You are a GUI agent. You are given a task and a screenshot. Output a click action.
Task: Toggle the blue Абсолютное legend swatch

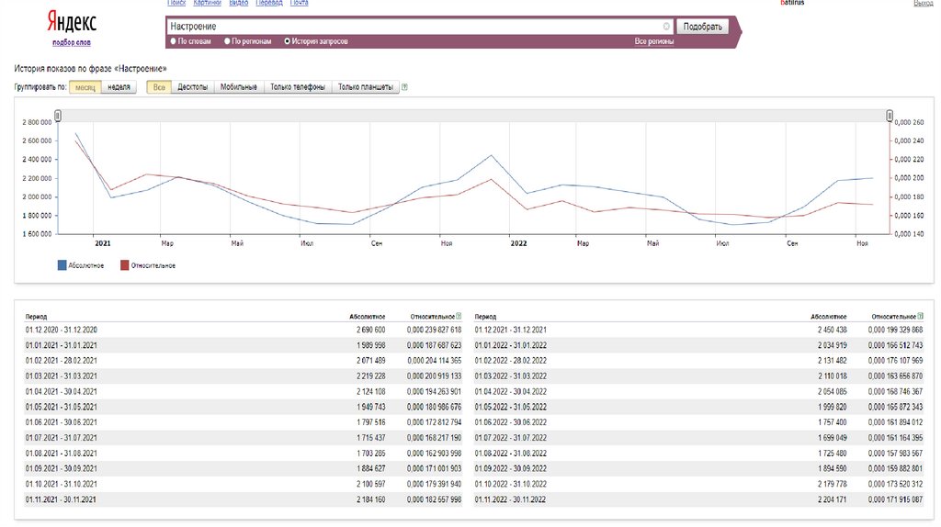[x=62, y=265]
